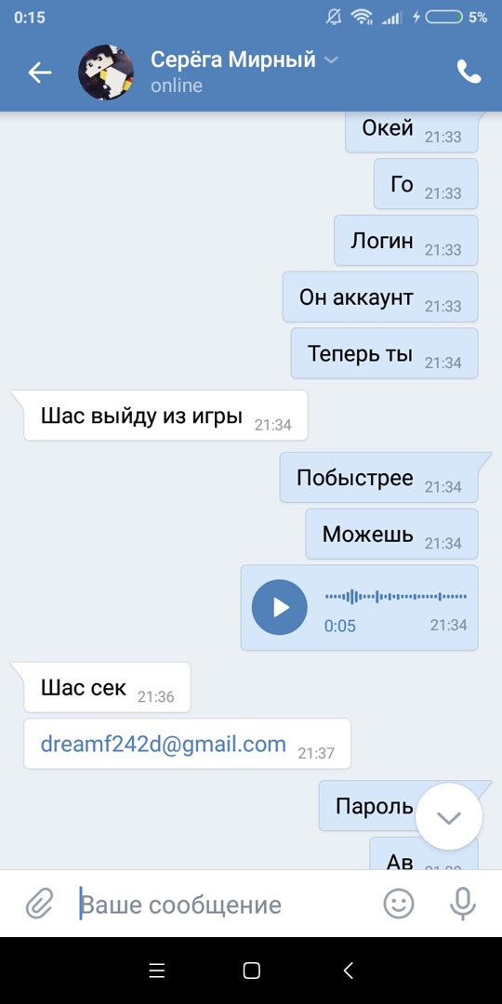The height and width of the screenshot is (1004, 502).
Task: Tap the Серёга Мирный chat title
Action: (x=233, y=59)
